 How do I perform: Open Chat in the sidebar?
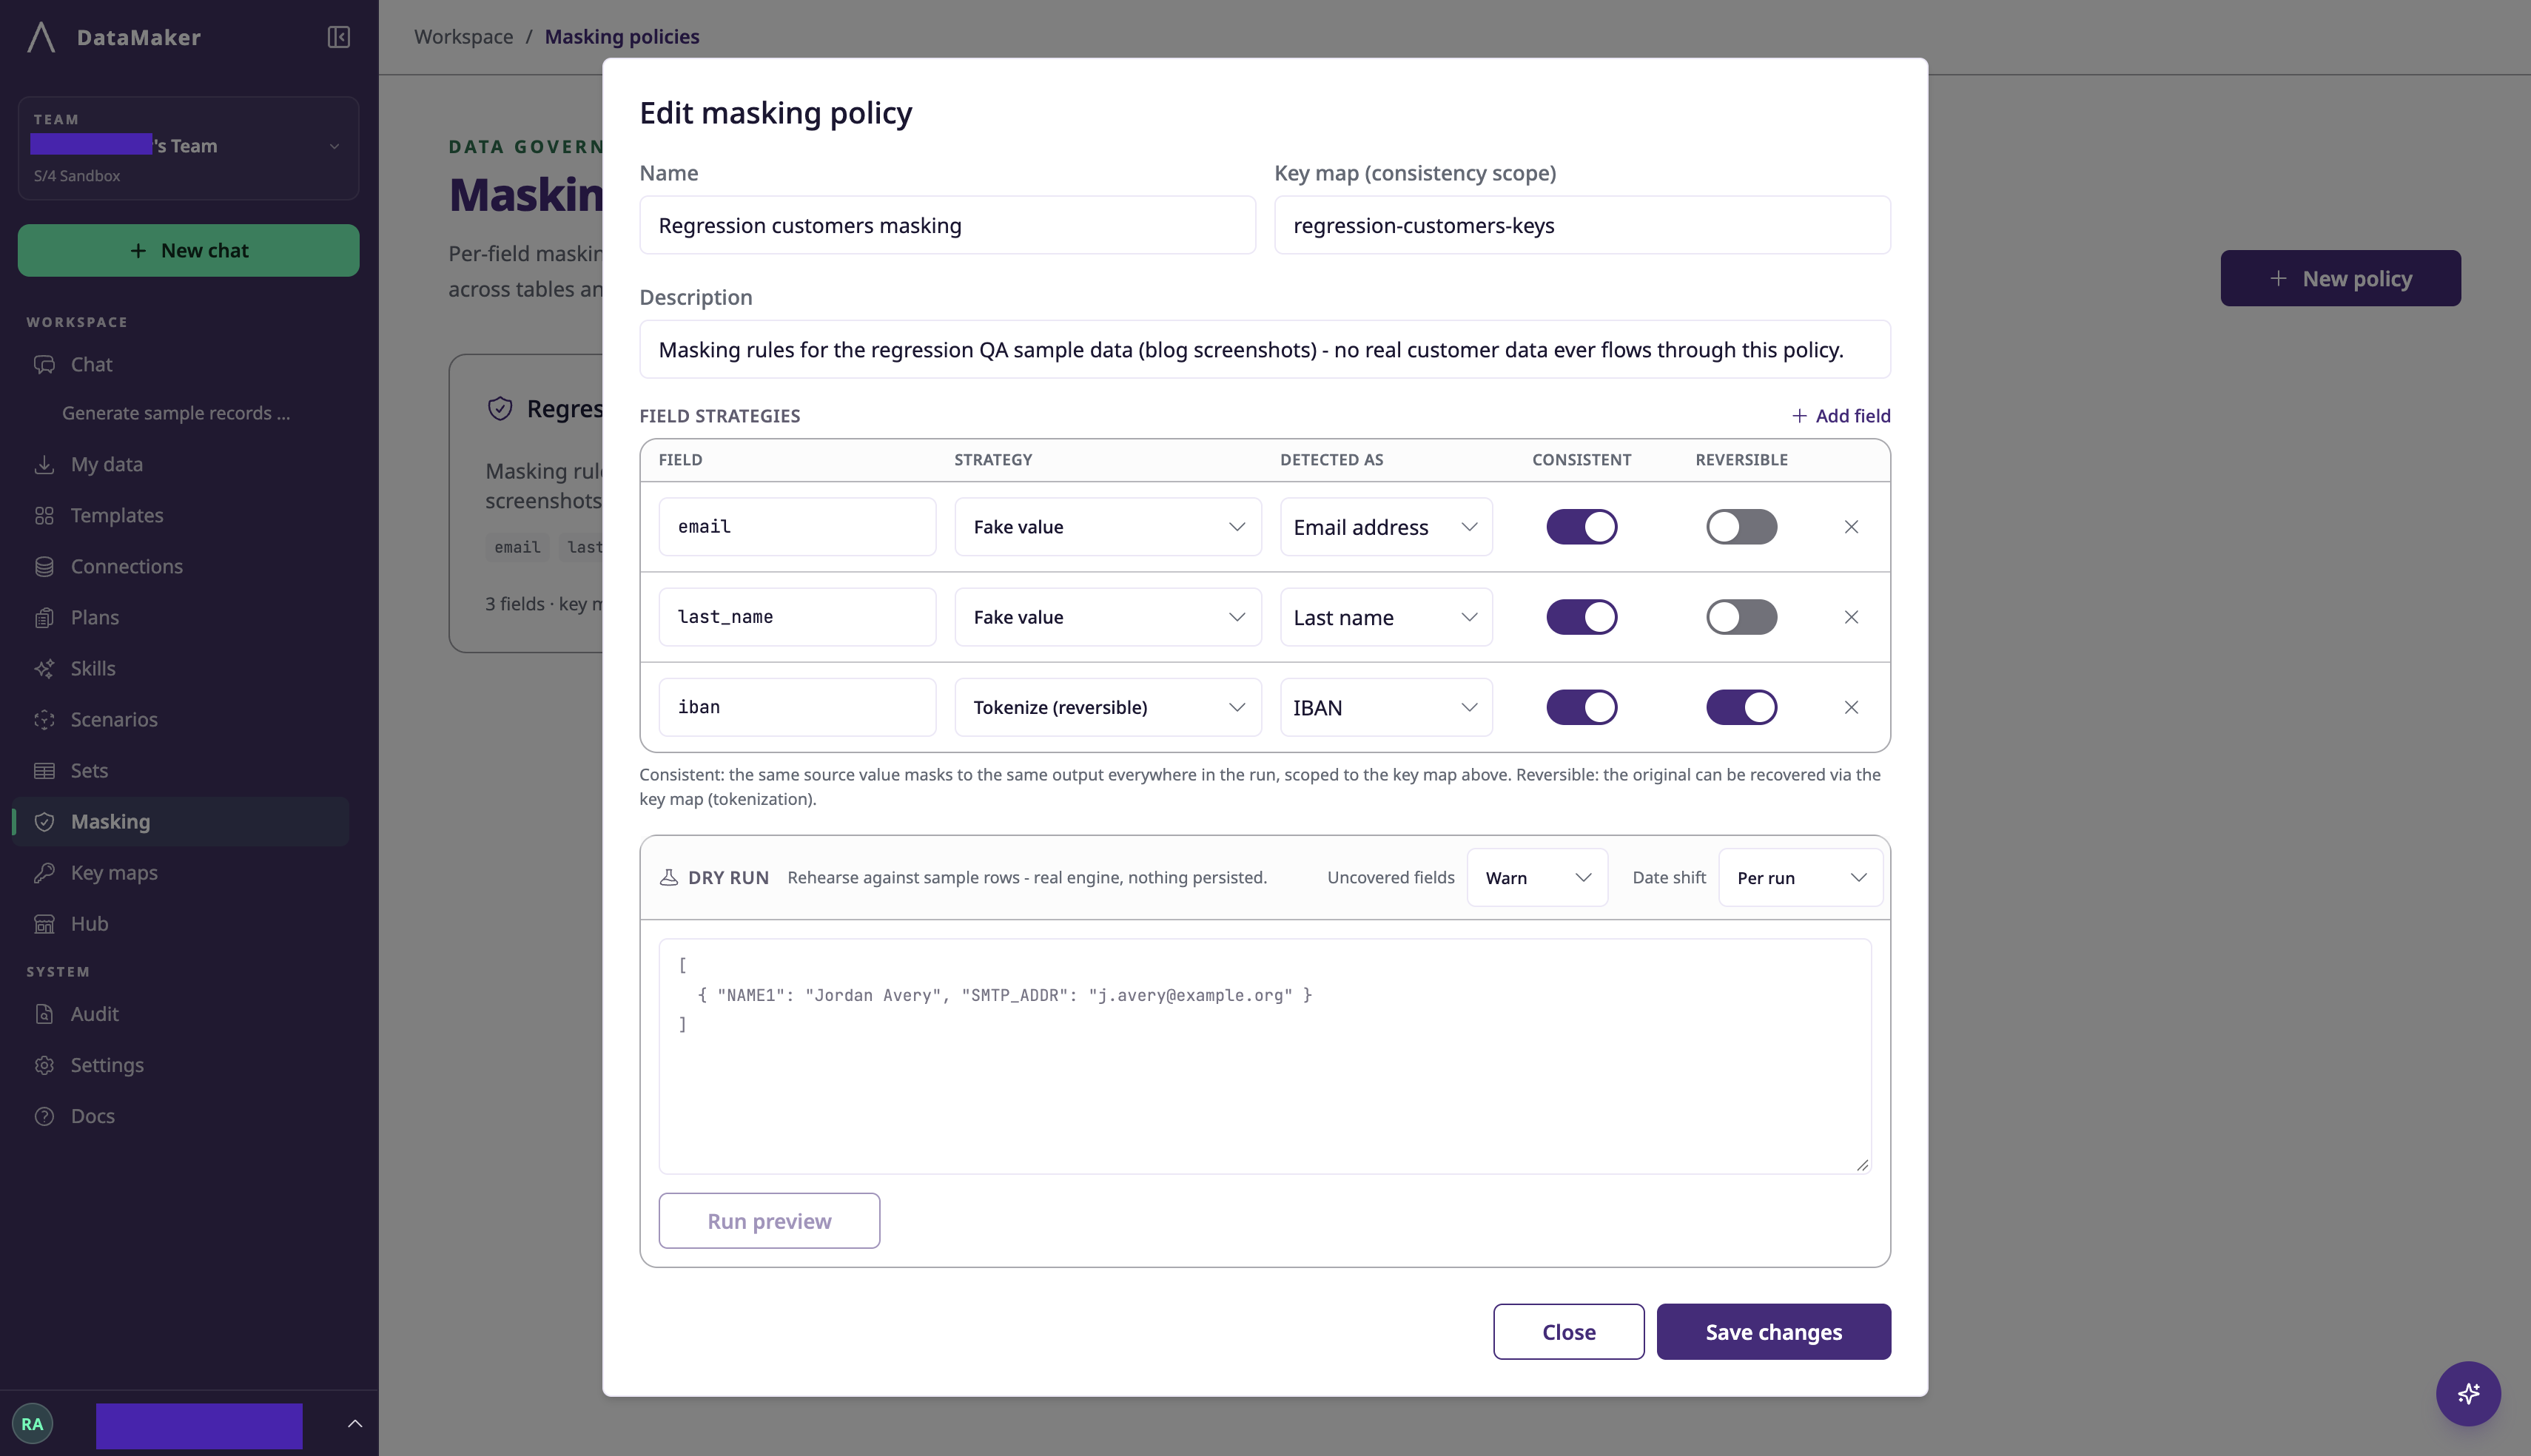[x=180, y=365]
